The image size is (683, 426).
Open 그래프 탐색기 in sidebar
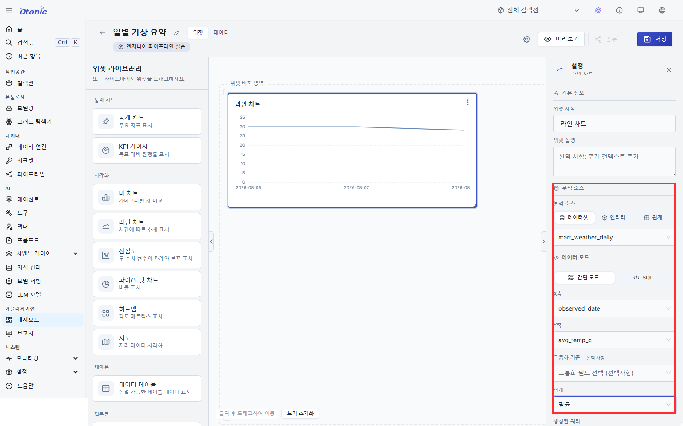click(x=42, y=122)
